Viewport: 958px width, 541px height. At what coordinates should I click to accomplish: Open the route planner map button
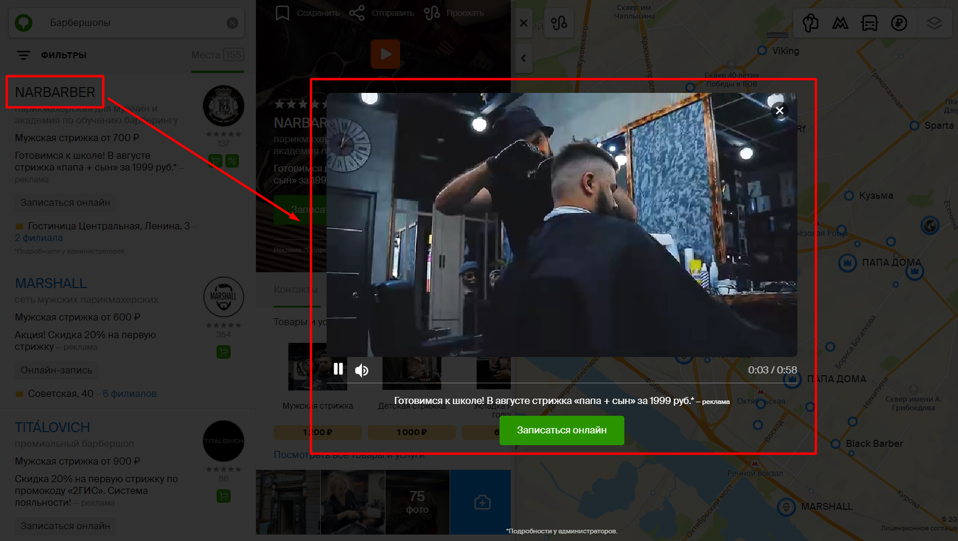(559, 24)
